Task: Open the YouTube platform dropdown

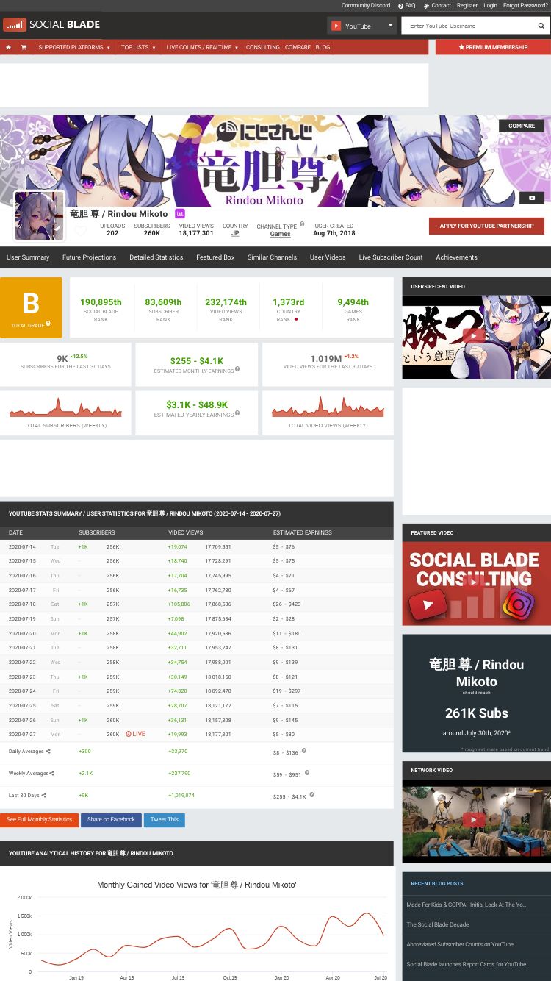Action: click(x=361, y=26)
